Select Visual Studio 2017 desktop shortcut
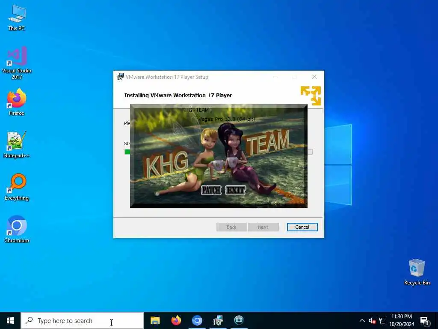Image resolution: width=438 pixels, height=329 pixels. pyautogui.click(x=17, y=63)
